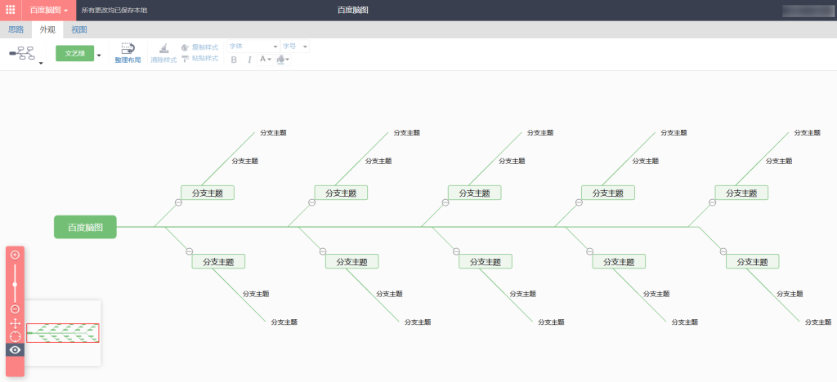Click the 整理布局 label

128,60
